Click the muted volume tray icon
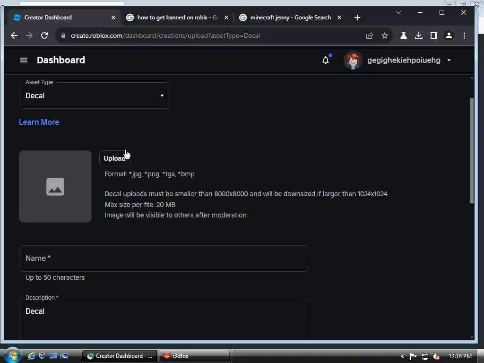Image resolution: width=484 pixels, height=363 pixels. 436,356
